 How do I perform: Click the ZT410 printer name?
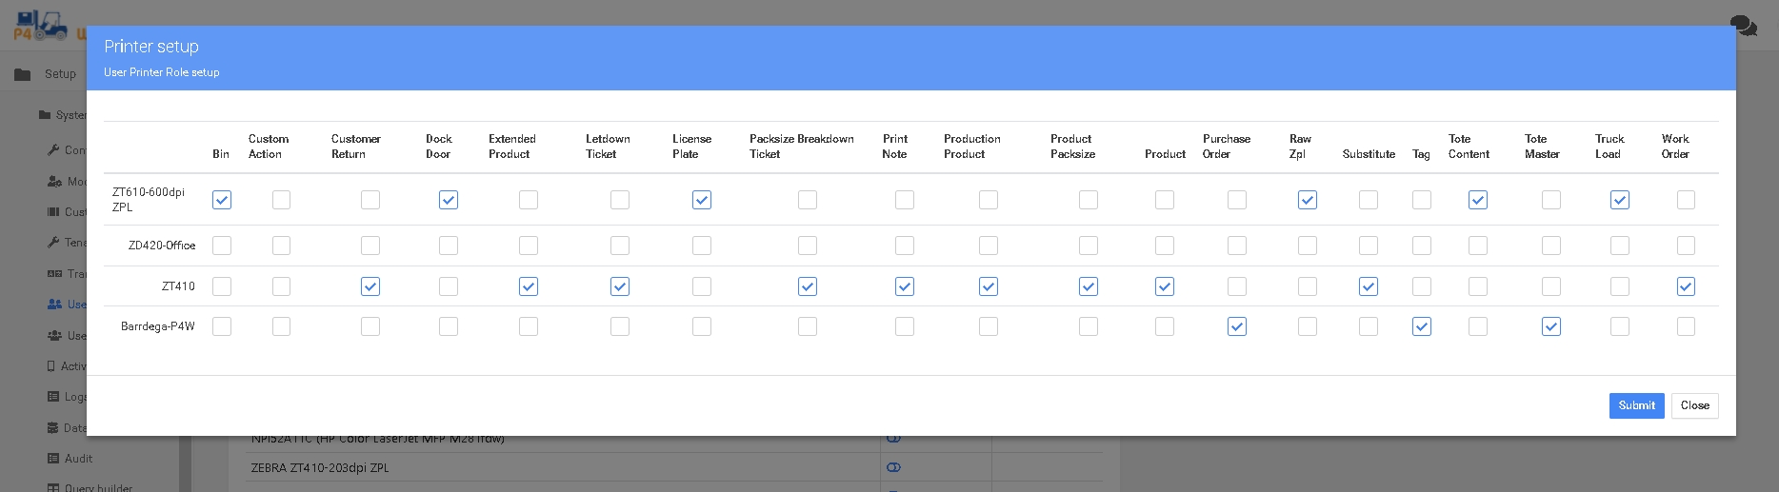point(178,286)
